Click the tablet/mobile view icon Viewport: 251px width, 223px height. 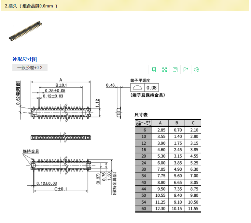click(x=154, y=69)
